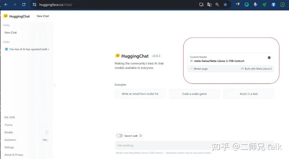
Task: Click the install app icon in address bar
Action: 201,5
